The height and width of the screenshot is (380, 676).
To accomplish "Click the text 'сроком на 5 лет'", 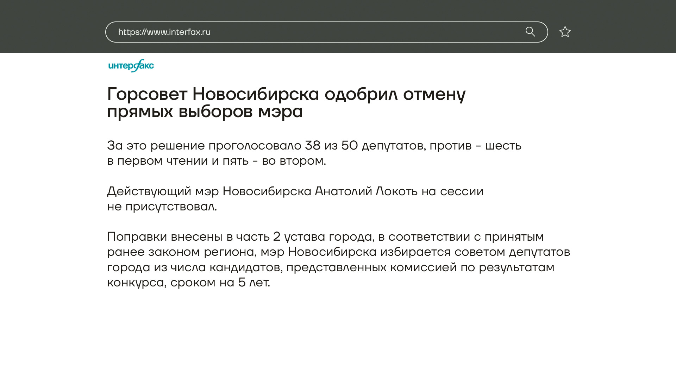I will [220, 283].
